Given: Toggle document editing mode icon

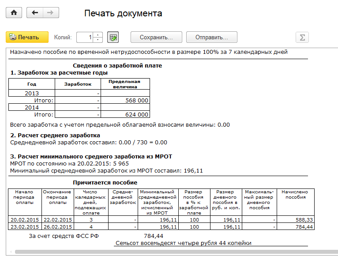Looking at the screenshot, I should (113, 38).
